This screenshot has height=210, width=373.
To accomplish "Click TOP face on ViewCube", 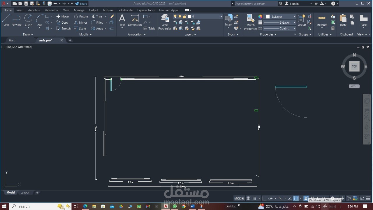I will pos(354,66).
